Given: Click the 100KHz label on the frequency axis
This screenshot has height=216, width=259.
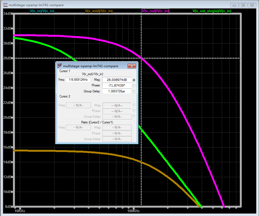Looking at the screenshot, I should [133, 211].
